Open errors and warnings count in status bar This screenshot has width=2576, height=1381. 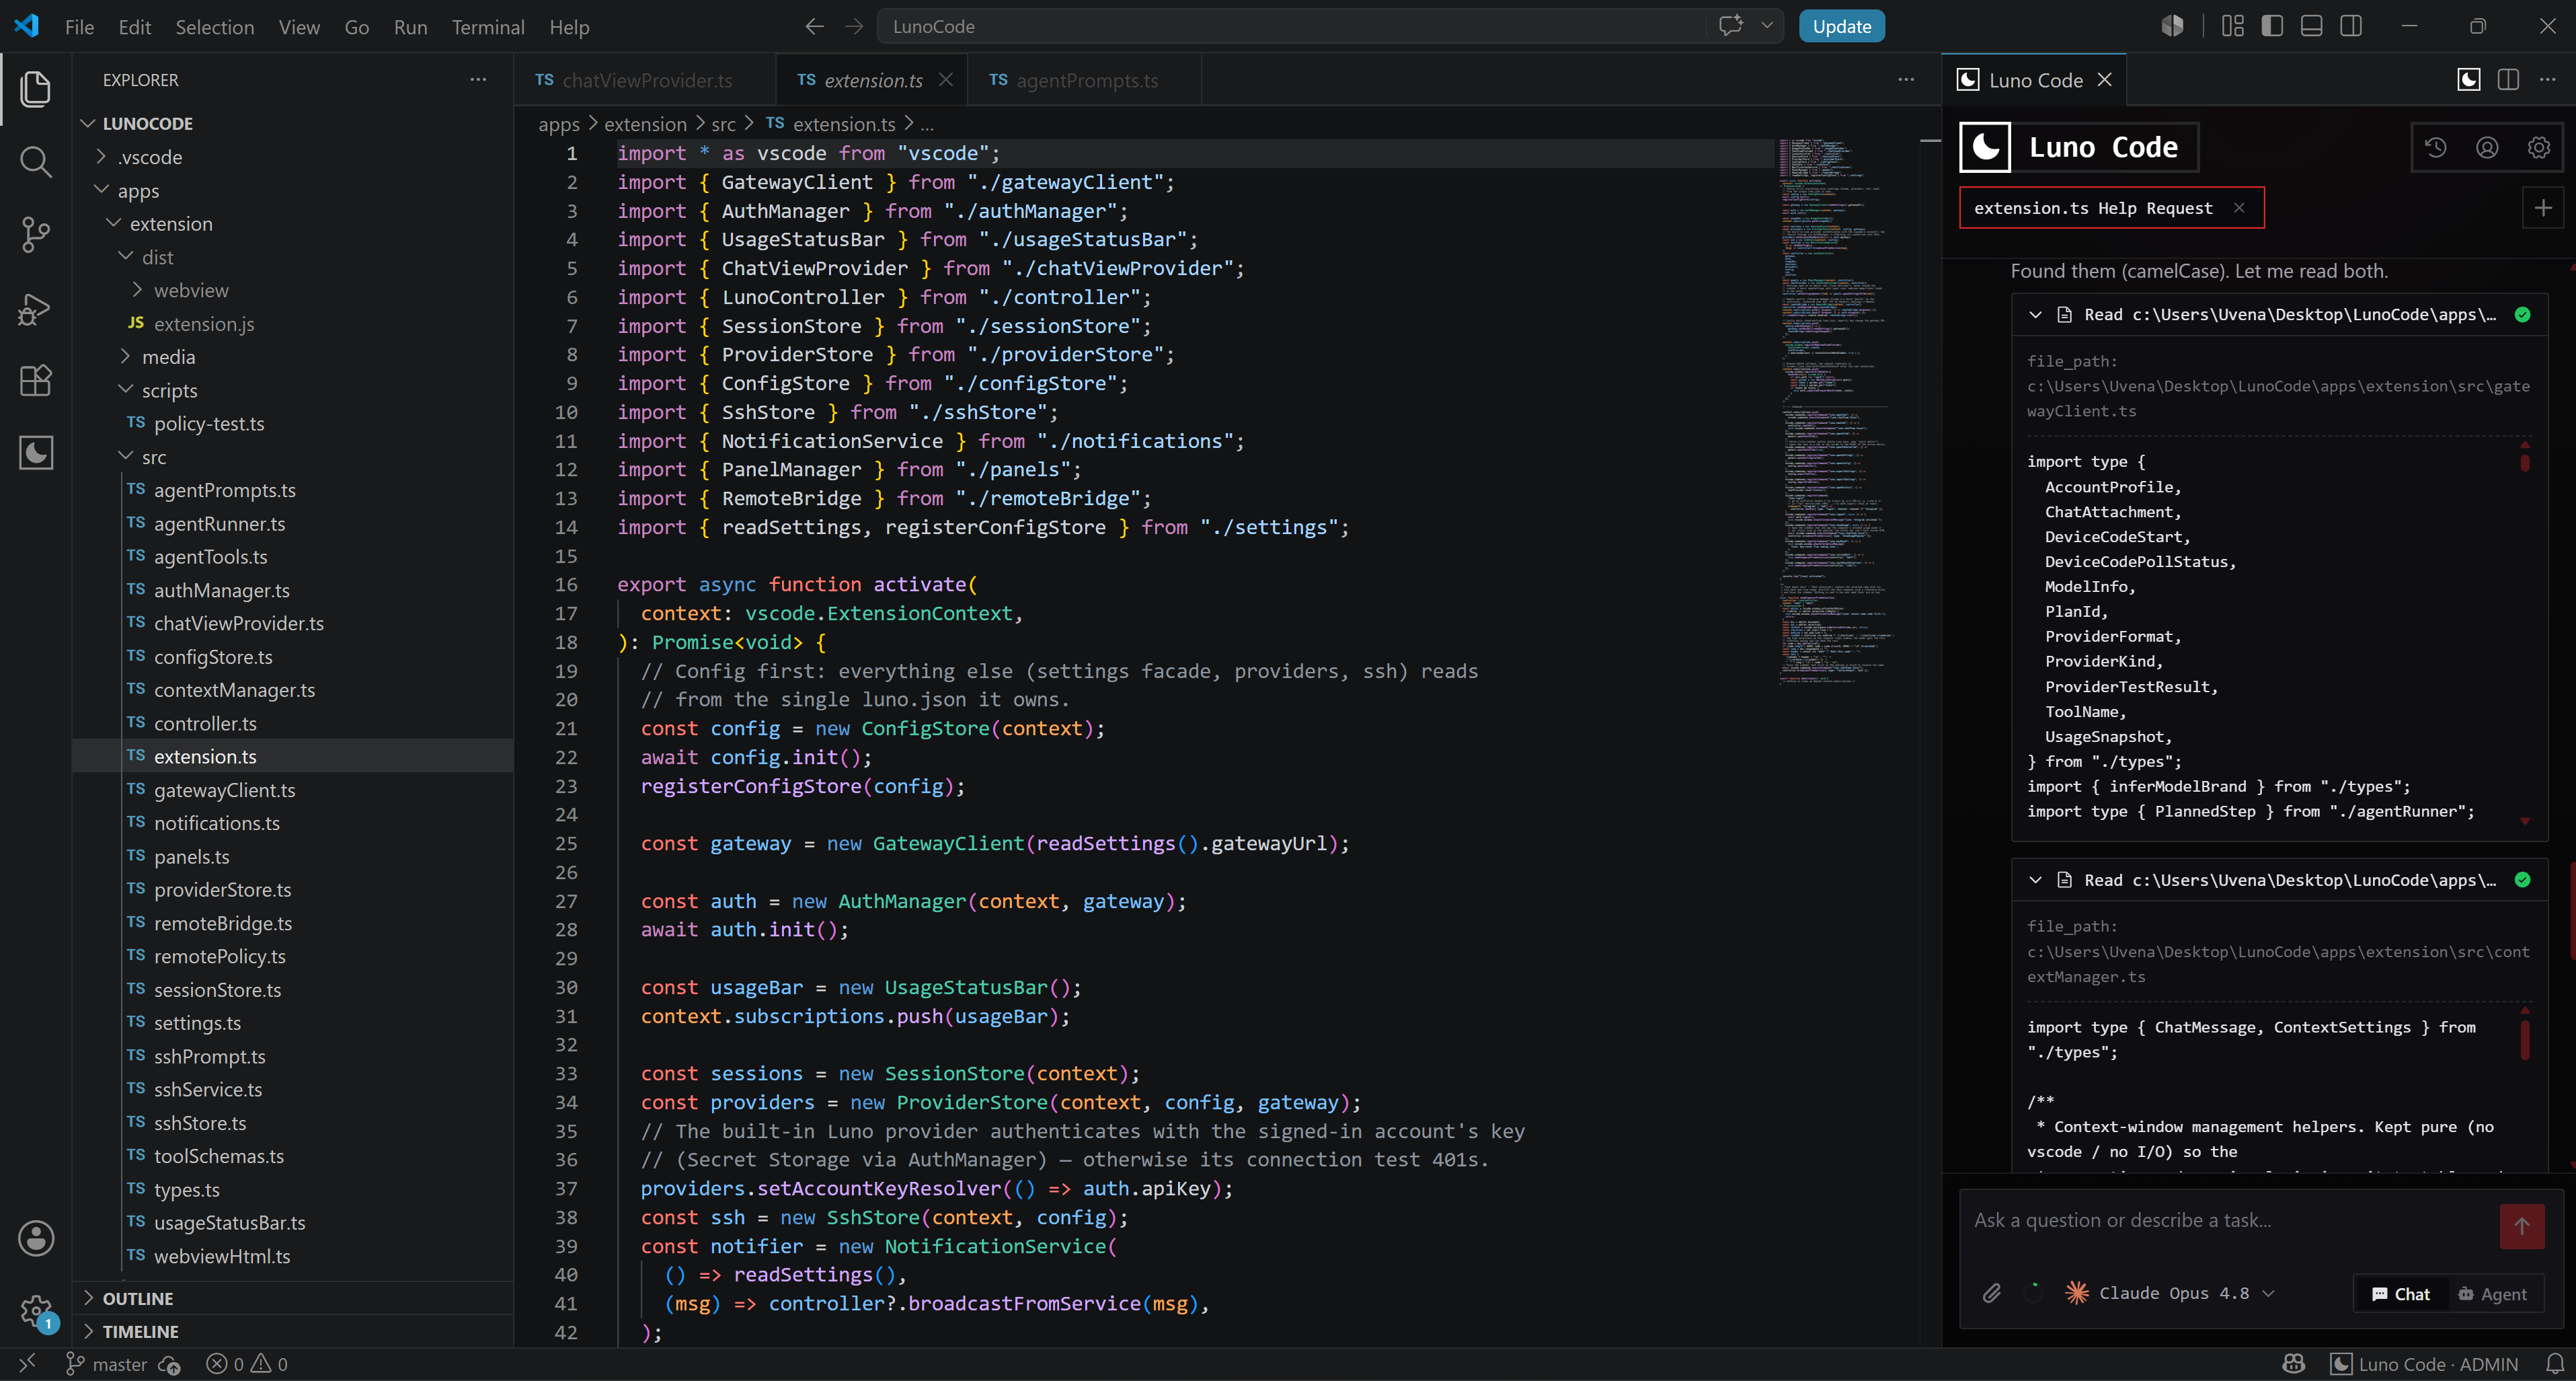coord(247,1364)
